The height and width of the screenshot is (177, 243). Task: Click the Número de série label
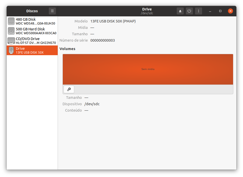74,40
